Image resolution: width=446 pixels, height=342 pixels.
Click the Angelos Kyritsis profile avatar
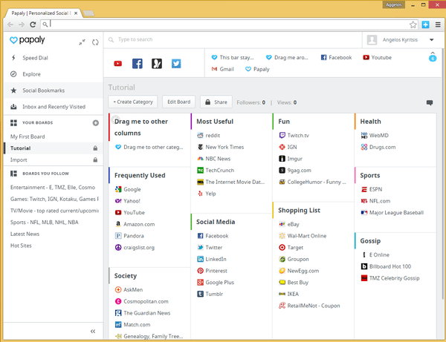tap(372, 40)
